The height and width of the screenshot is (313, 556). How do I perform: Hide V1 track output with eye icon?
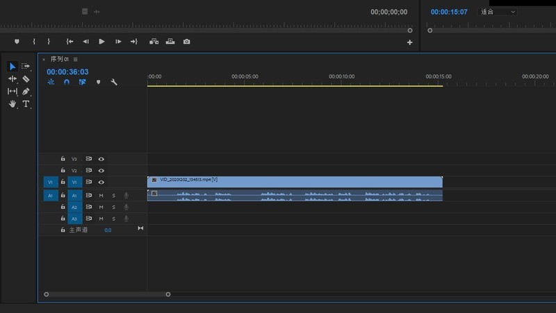tap(101, 182)
